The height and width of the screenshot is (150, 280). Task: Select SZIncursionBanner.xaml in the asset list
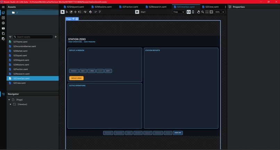click(x=33, y=46)
